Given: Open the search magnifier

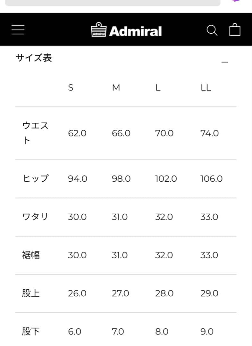Looking at the screenshot, I should pos(212,30).
